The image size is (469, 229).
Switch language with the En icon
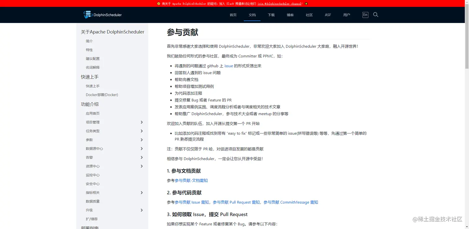point(365,15)
